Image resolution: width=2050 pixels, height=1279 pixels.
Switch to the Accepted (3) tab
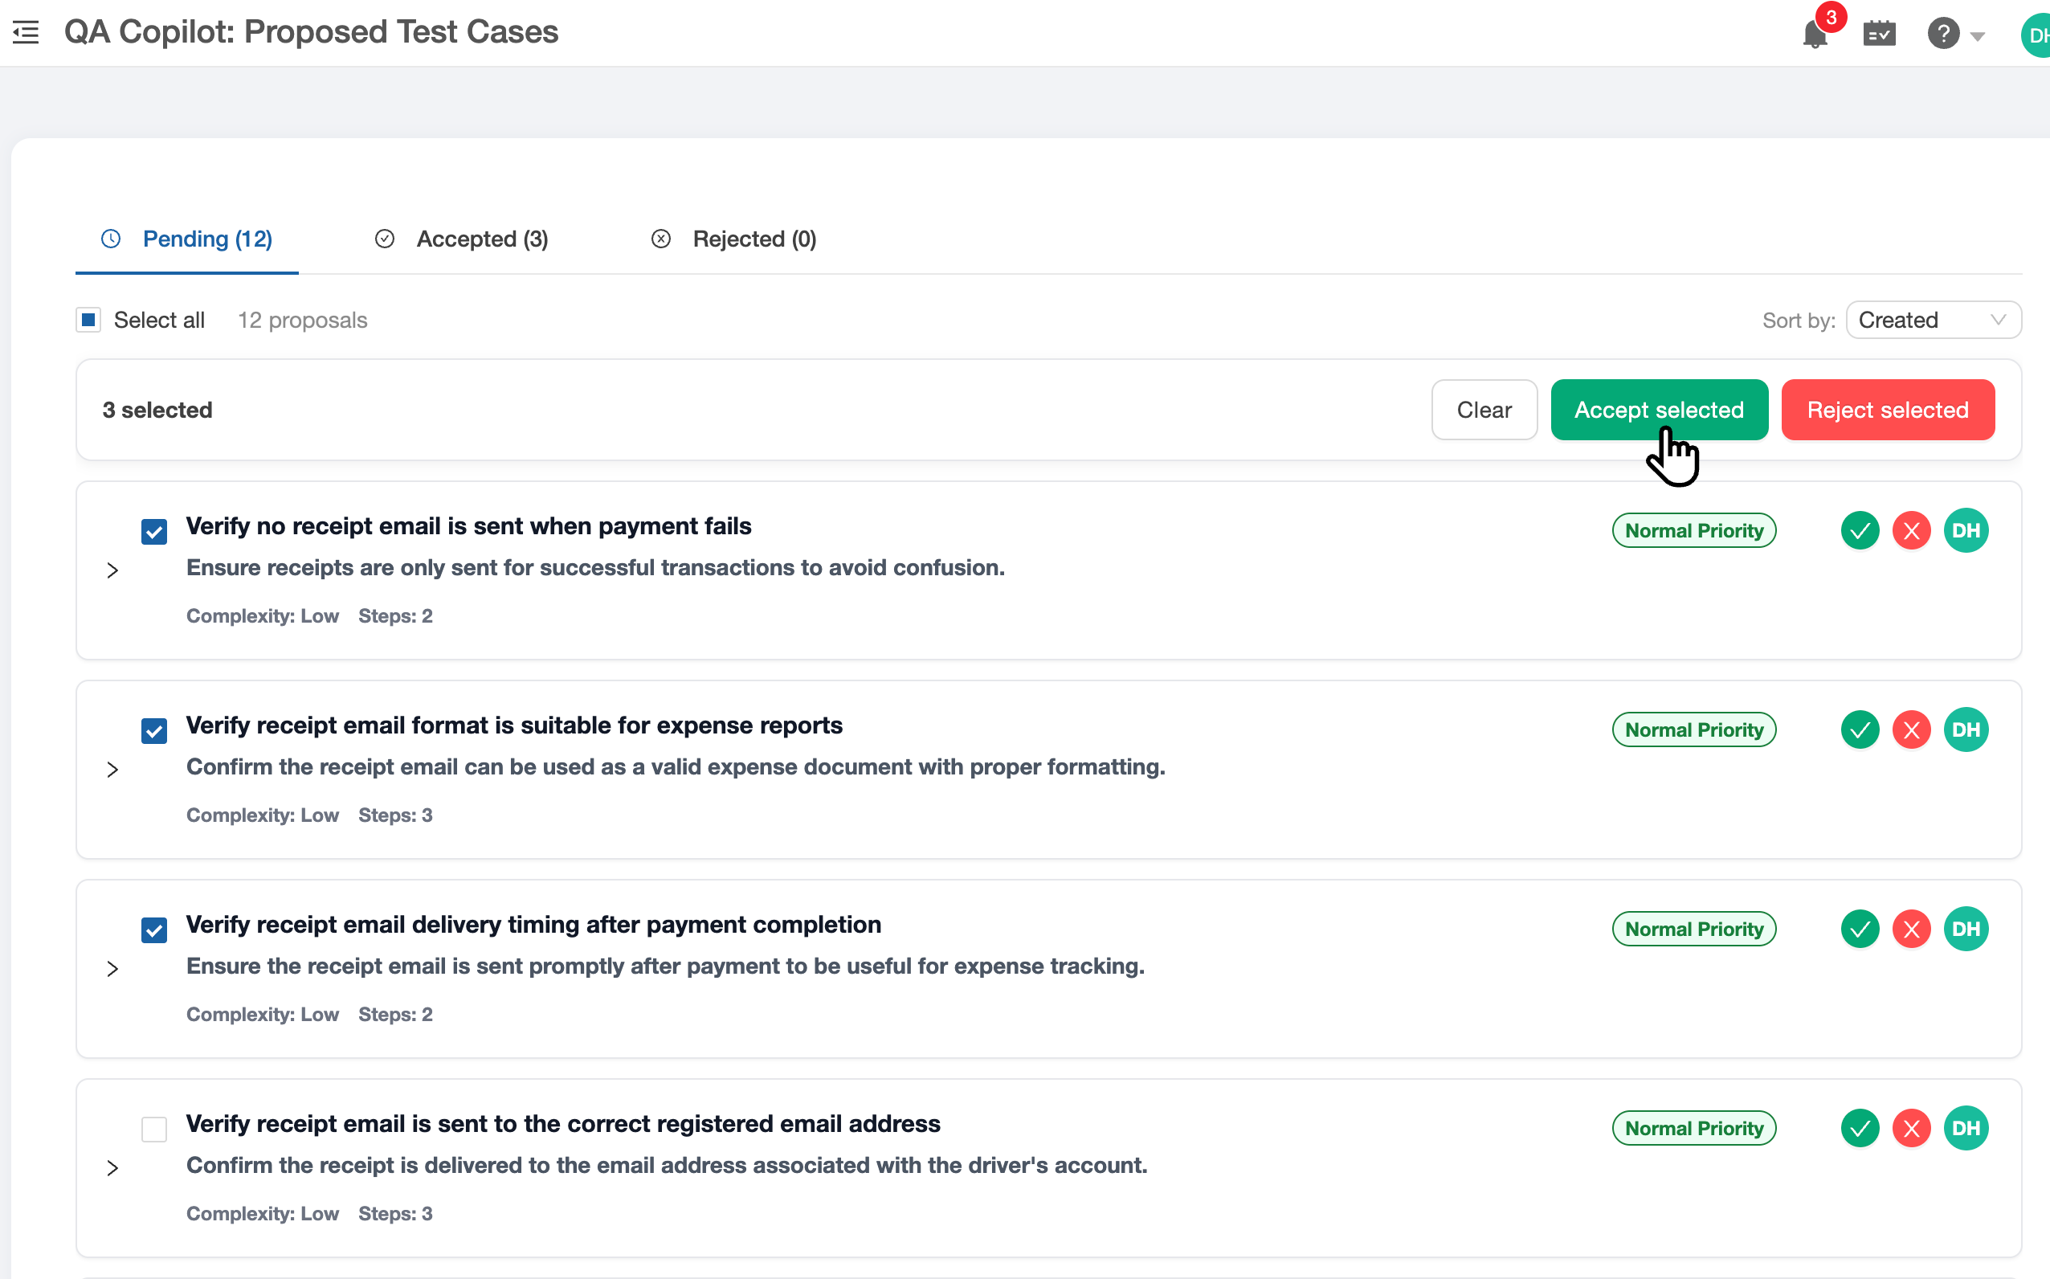482,239
